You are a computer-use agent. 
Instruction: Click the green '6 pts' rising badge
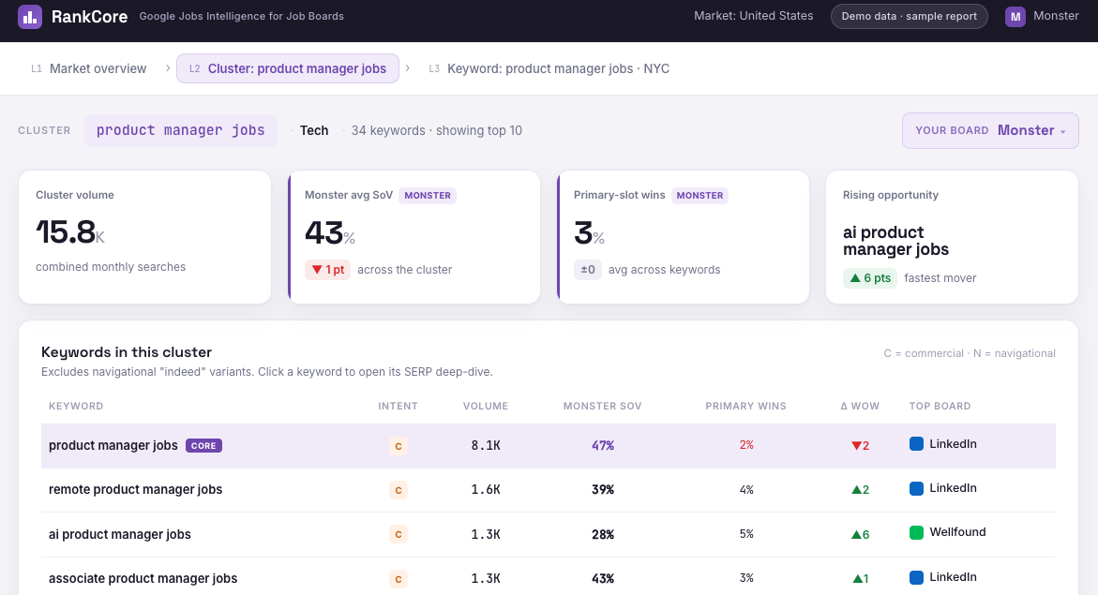(870, 278)
